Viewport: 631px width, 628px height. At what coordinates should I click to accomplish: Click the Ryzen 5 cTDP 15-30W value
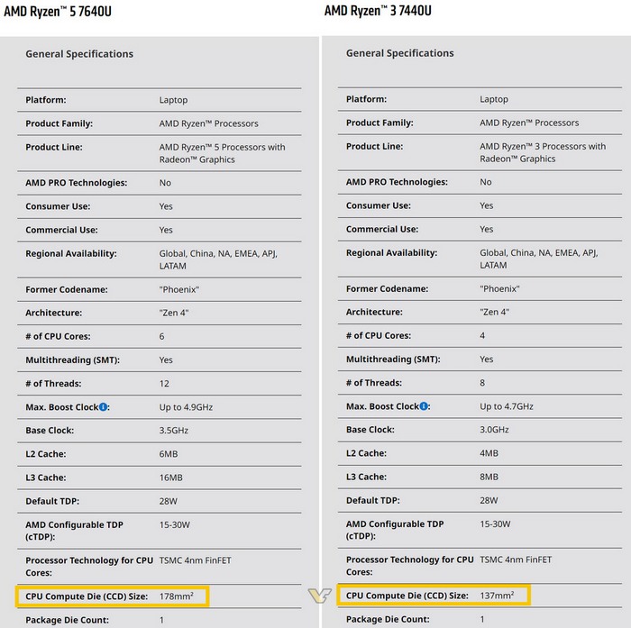click(176, 524)
